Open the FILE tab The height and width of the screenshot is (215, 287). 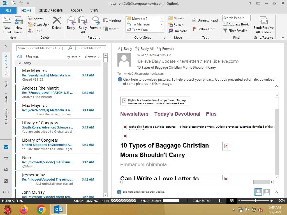click(8, 10)
